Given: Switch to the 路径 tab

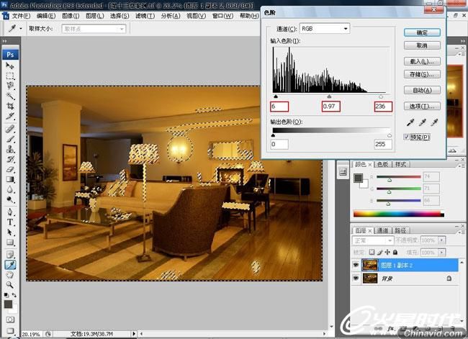Looking at the screenshot, I should [x=400, y=230].
